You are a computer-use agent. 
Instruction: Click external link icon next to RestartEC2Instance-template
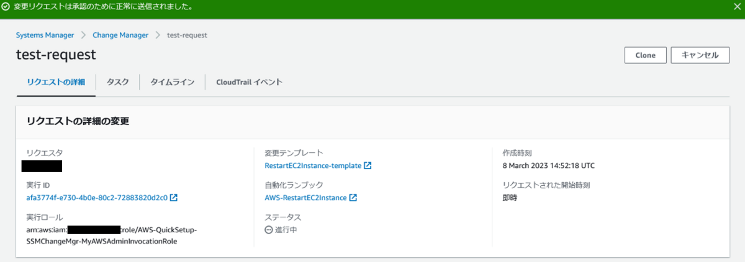click(368, 166)
